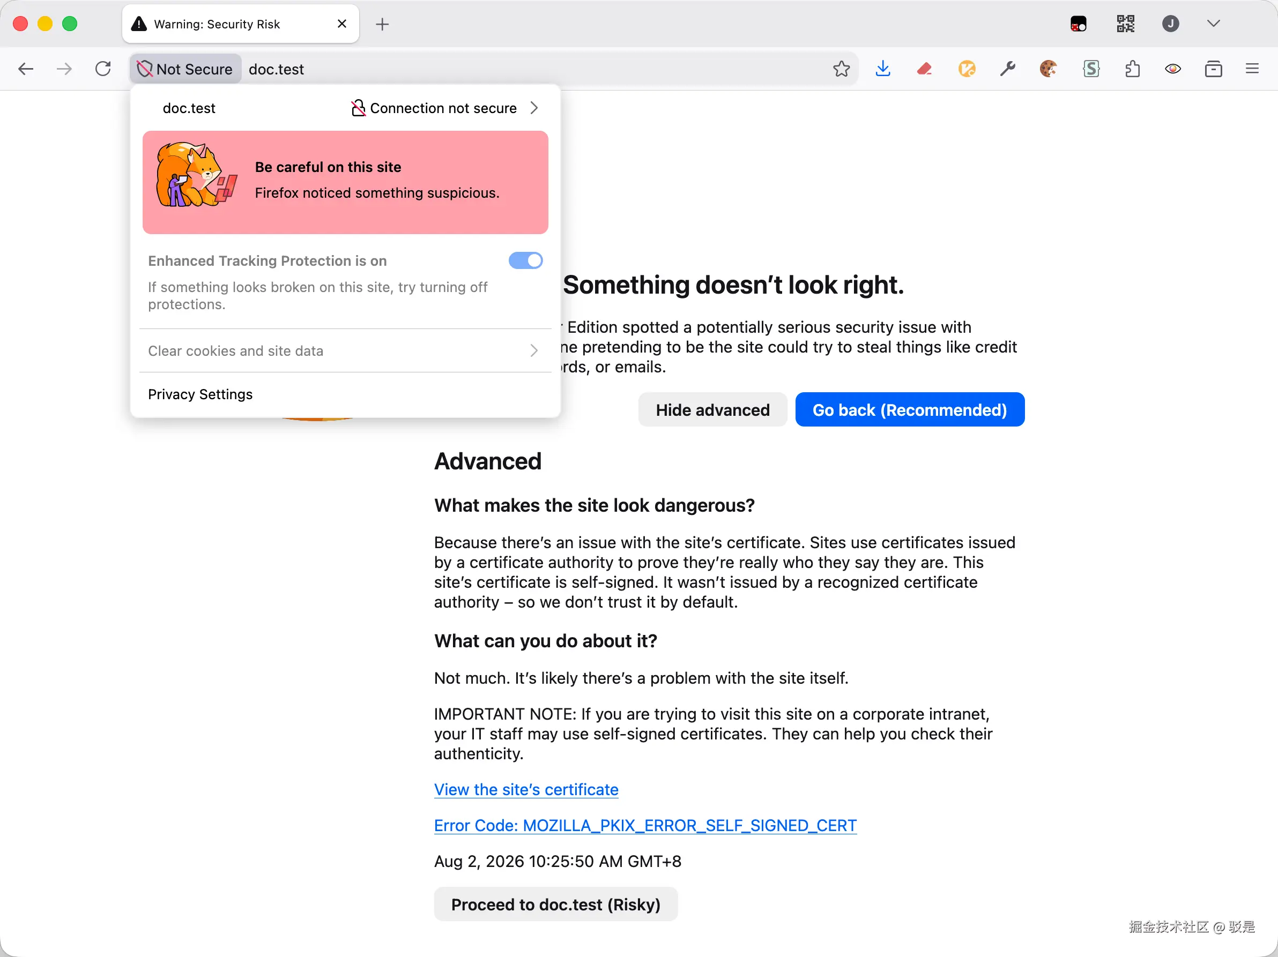Bookmark this page with the star icon

coord(841,69)
